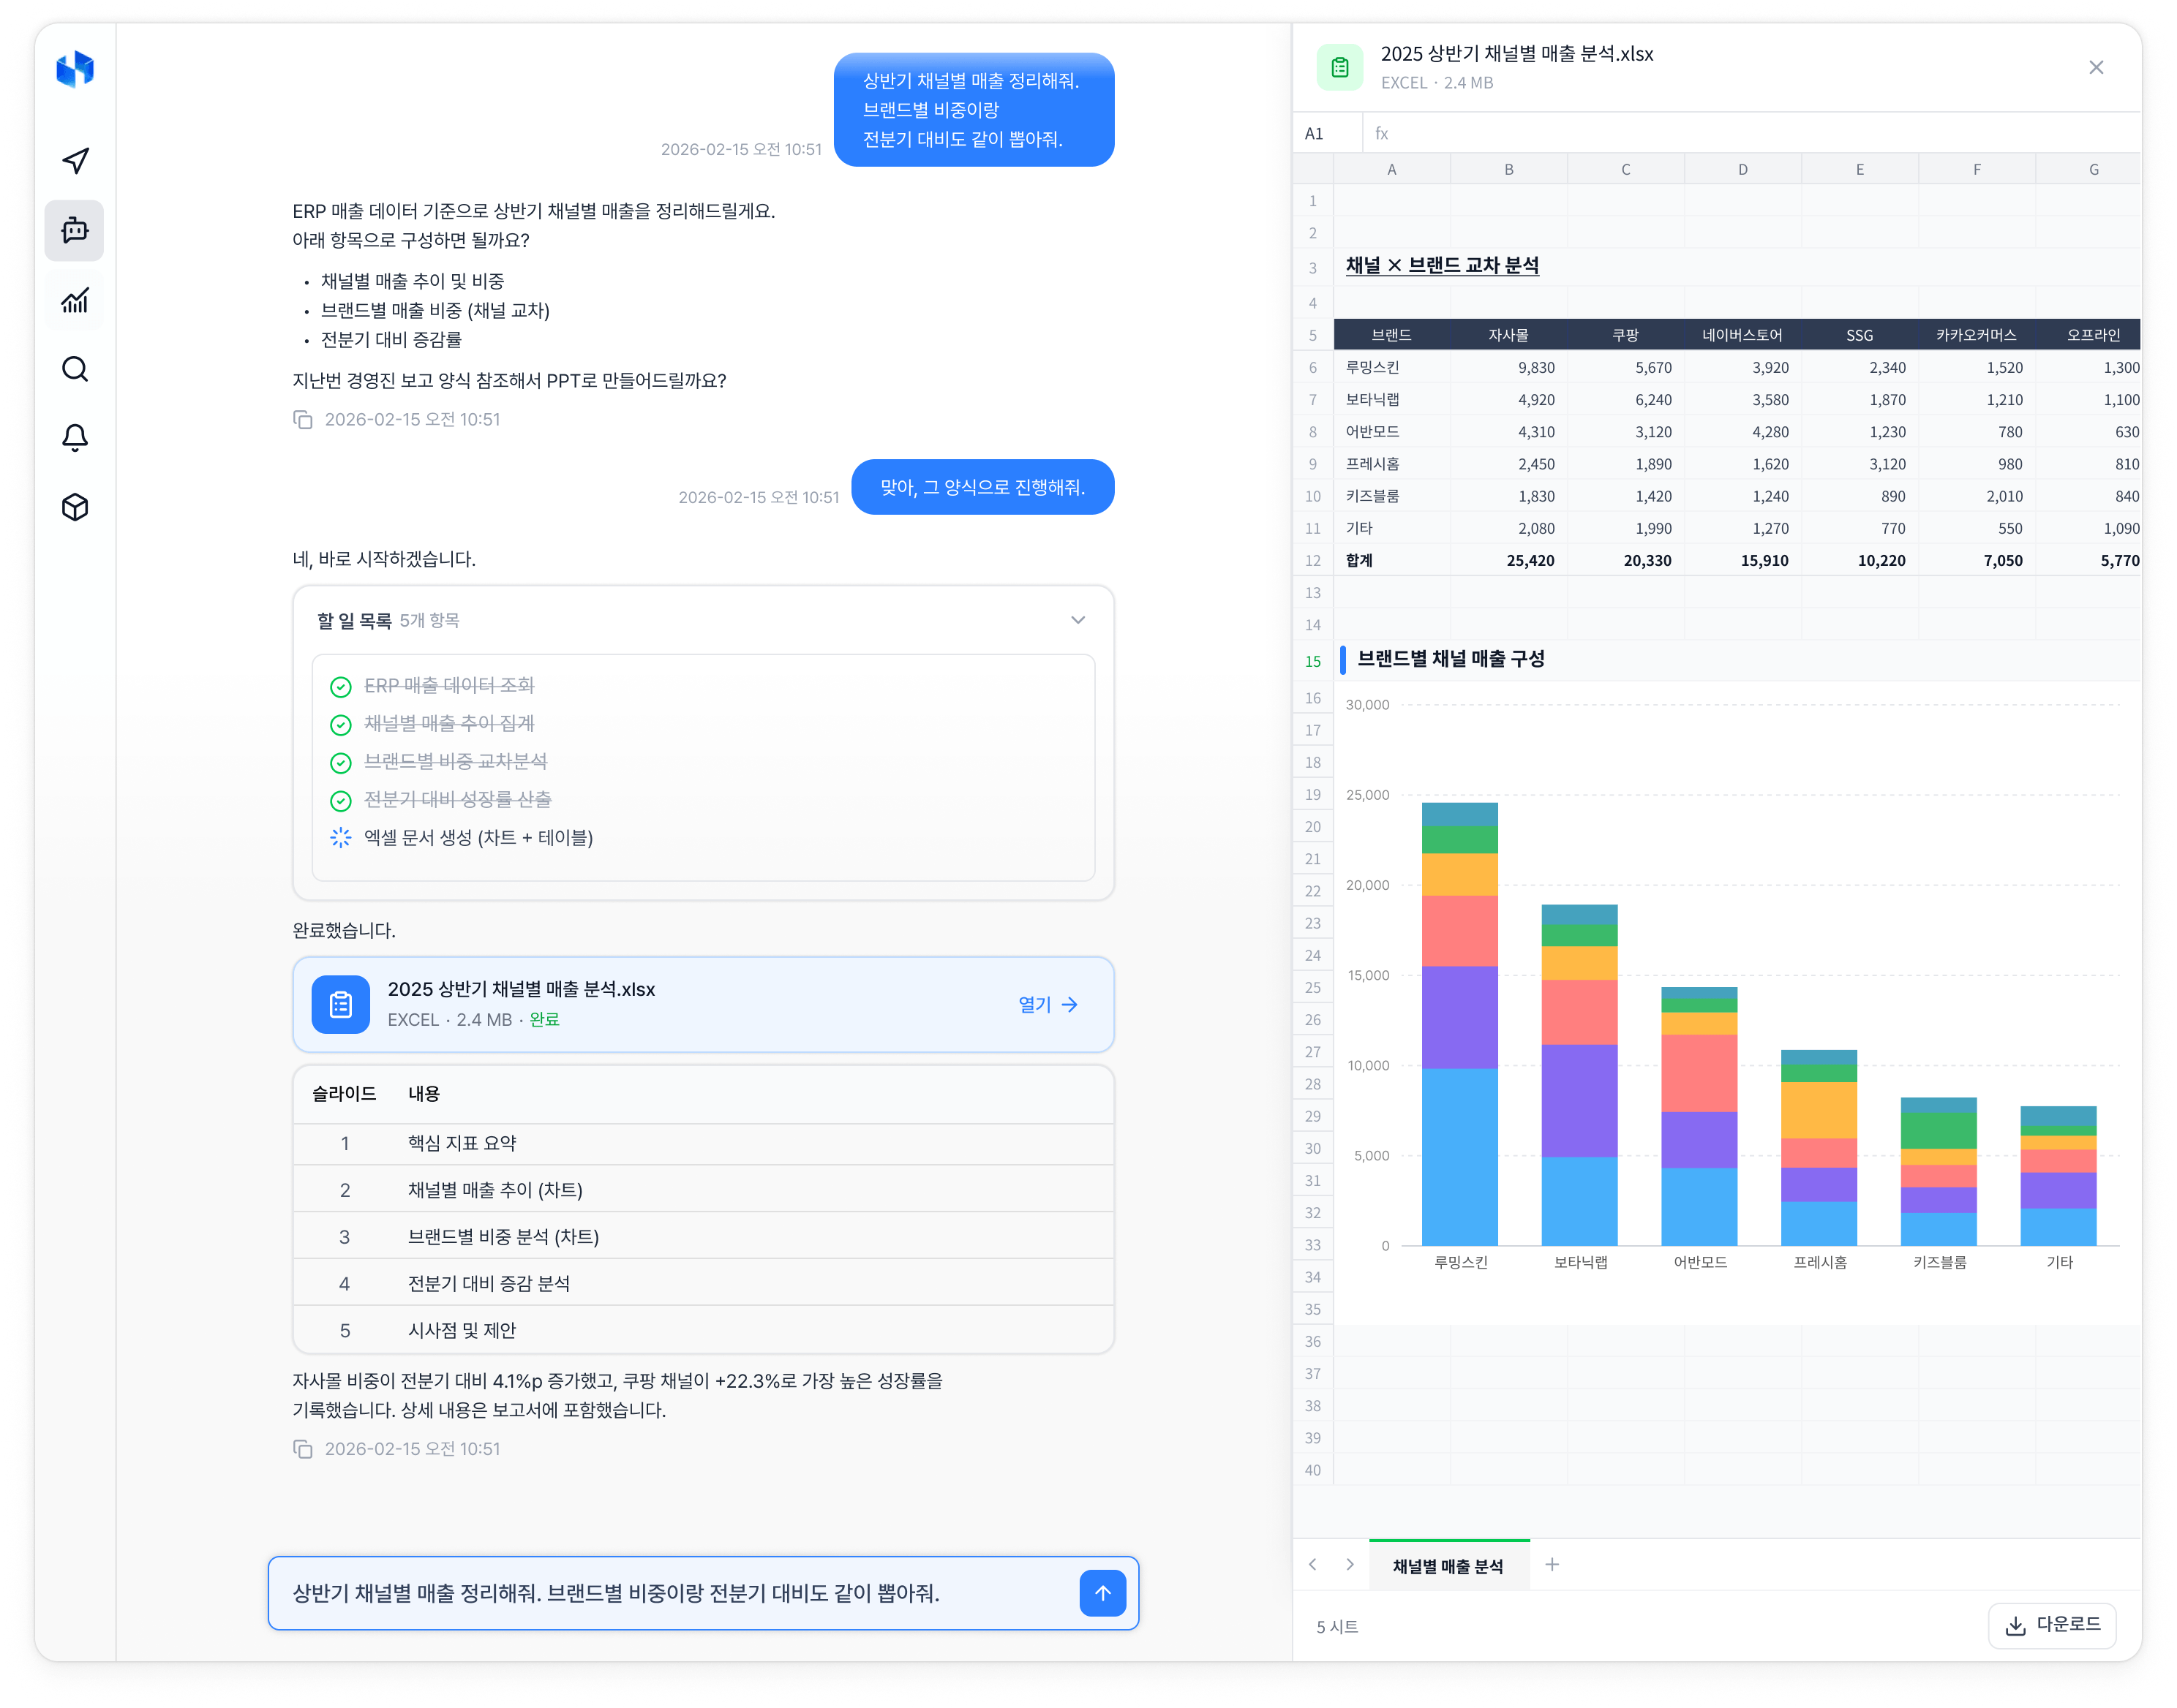Toggle the 'ERP 매출 데이터 조회' check item

point(341,687)
